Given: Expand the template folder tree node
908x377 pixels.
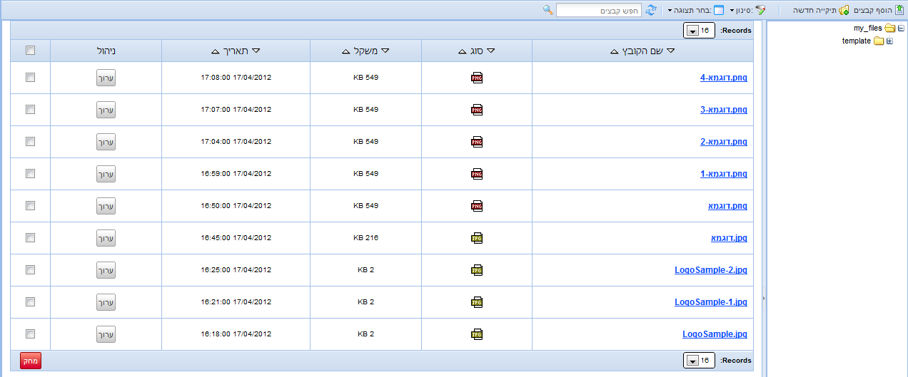Looking at the screenshot, I should coord(889,41).
